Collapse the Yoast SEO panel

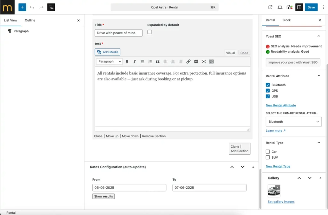(318, 37)
